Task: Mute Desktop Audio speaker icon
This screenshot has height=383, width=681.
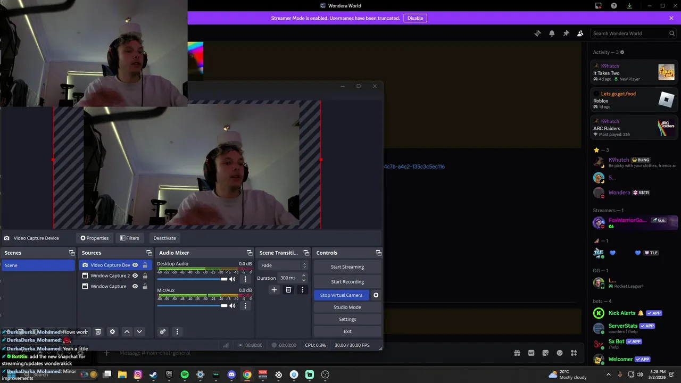Action: 232,279
